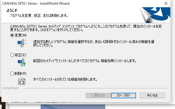
Task: Click the ようこそ heading text
Action: [12, 10]
